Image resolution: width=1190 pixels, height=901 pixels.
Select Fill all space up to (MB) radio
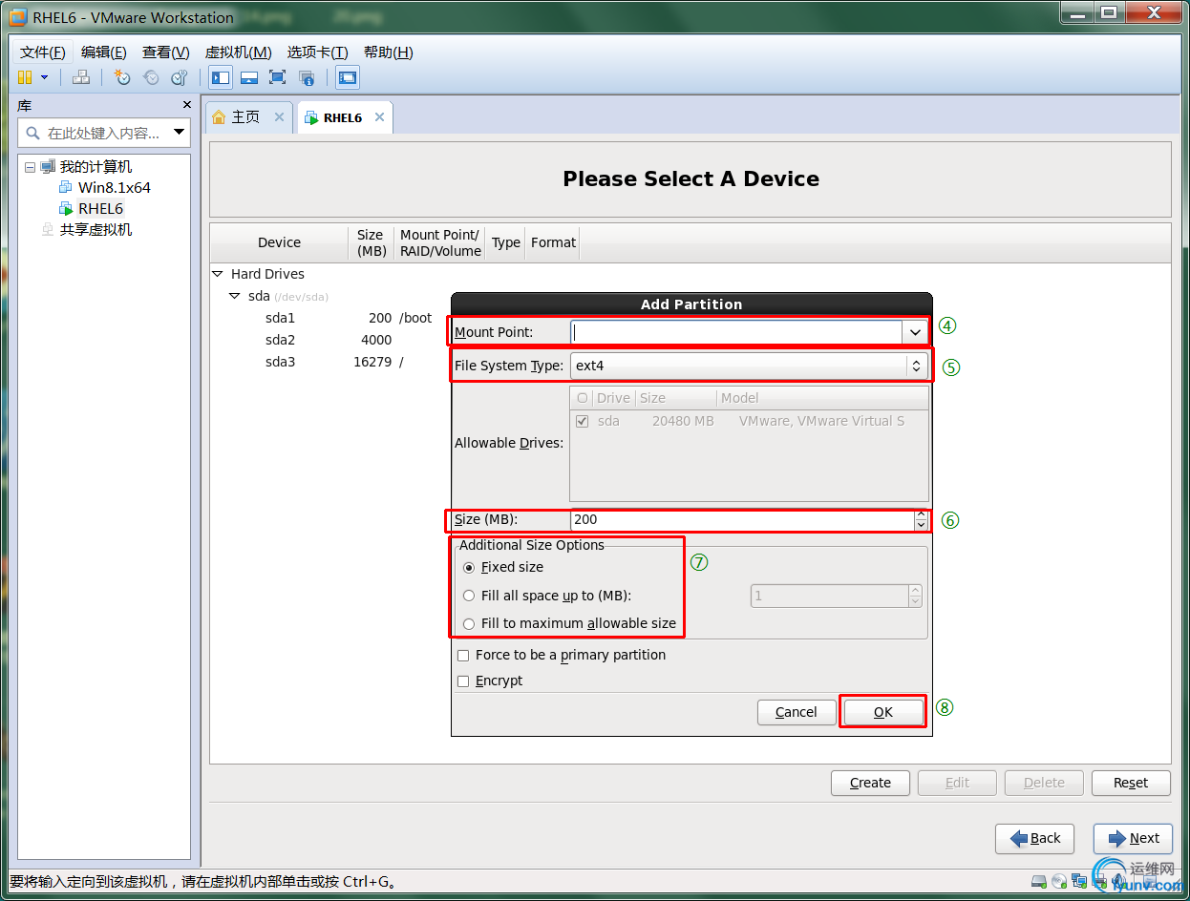coord(468,596)
